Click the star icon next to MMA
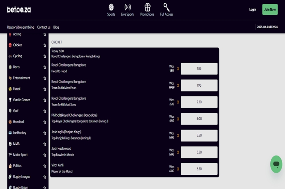 tap(45, 144)
